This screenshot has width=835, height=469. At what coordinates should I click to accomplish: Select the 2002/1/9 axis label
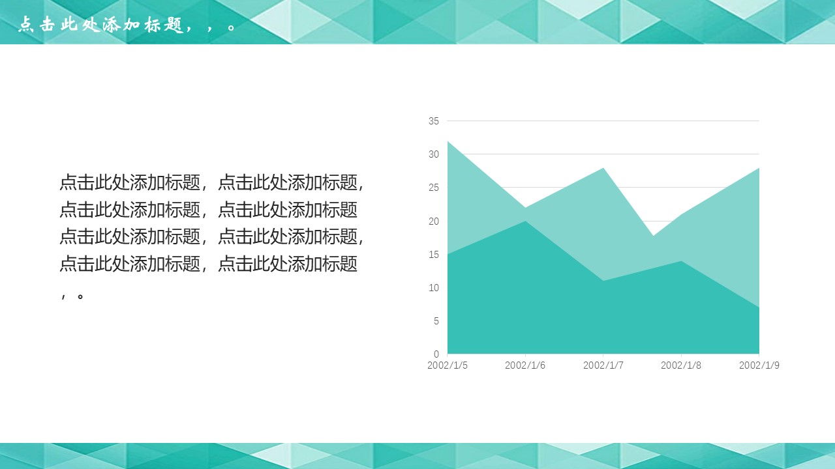(x=759, y=365)
